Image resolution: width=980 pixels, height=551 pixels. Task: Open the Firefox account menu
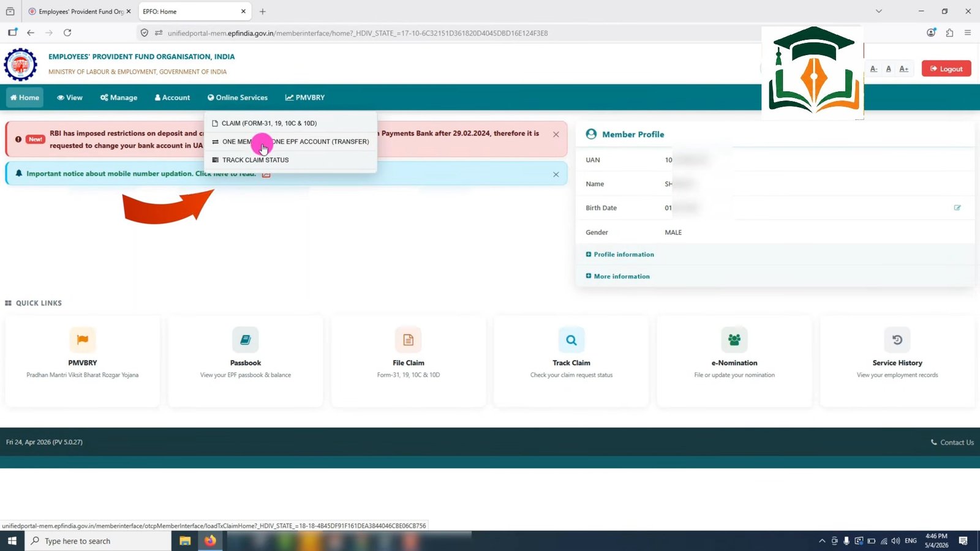click(x=931, y=33)
